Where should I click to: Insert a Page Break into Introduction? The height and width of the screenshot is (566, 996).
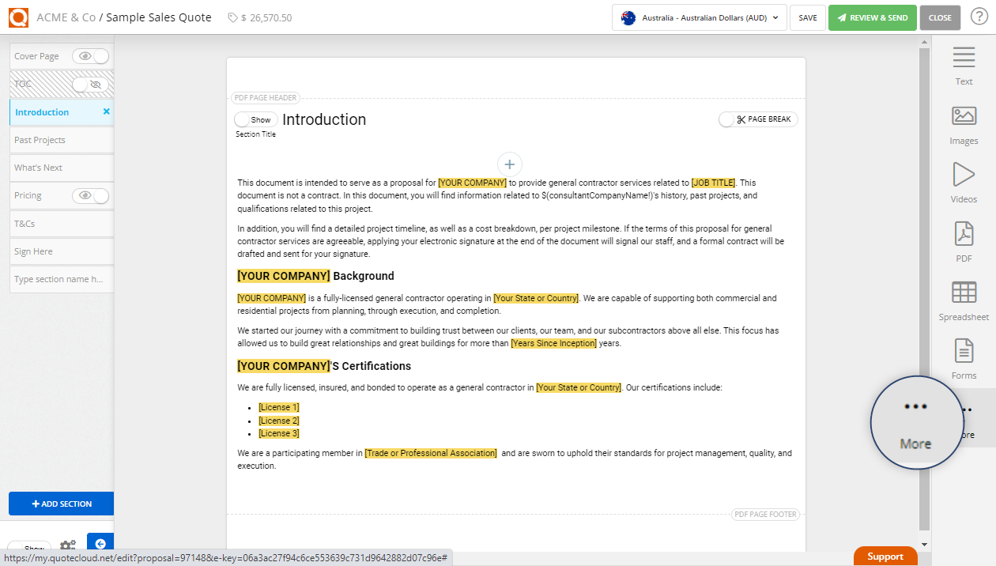point(757,119)
